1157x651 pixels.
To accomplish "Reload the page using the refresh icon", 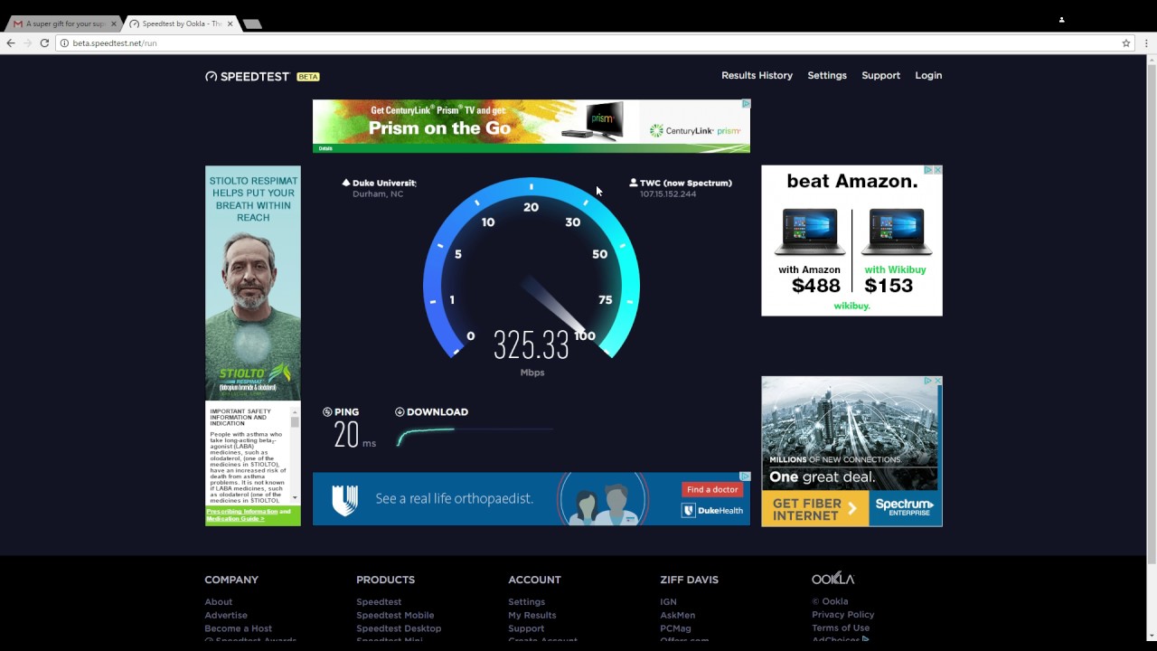I will (x=44, y=42).
